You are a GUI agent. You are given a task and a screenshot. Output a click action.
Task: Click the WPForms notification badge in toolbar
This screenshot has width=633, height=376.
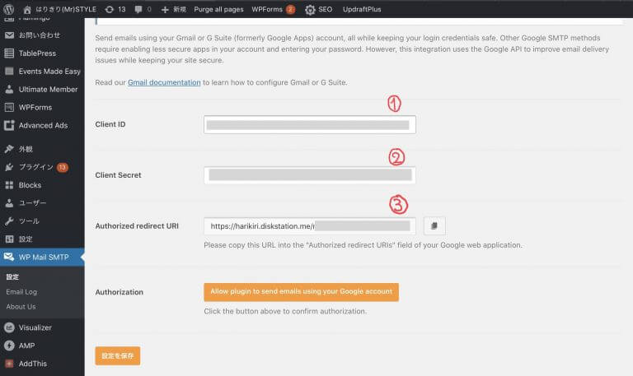[x=290, y=10]
